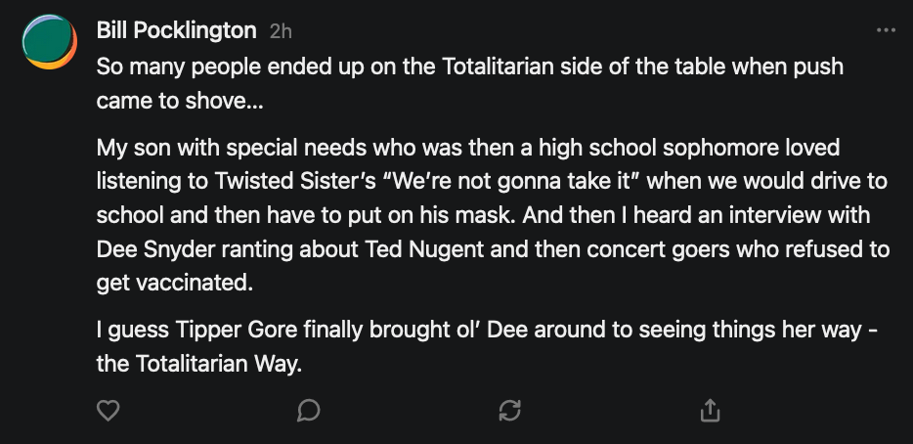Restack this note using the circular arrows icon

click(509, 411)
